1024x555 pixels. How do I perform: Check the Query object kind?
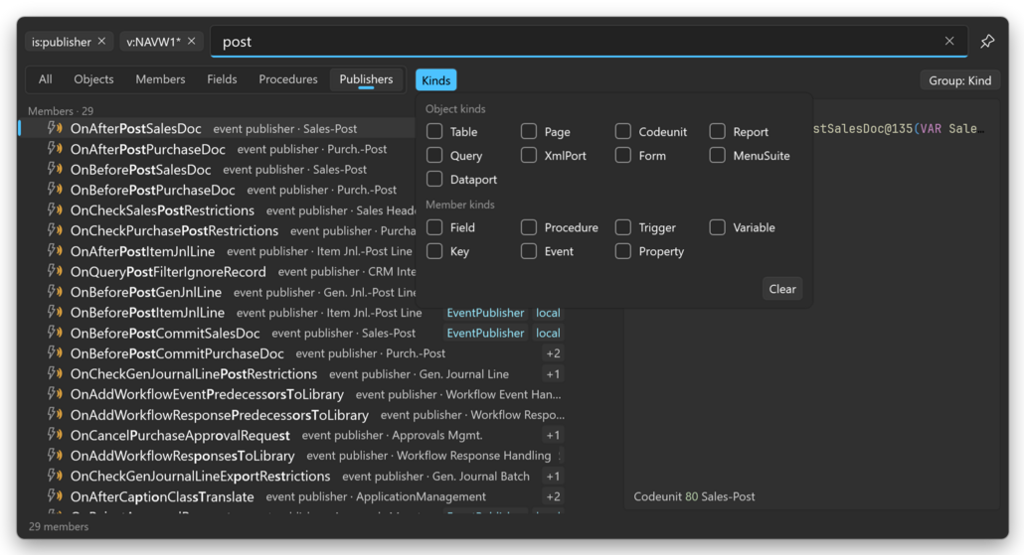(434, 155)
